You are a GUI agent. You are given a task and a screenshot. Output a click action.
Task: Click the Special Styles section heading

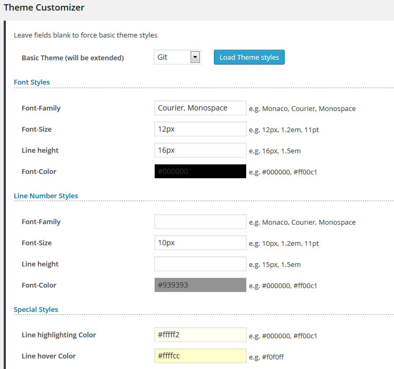[36, 309]
